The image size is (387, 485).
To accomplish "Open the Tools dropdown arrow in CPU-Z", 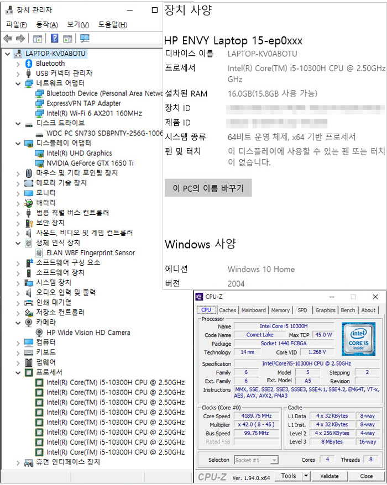I will (x=306, y=476).
